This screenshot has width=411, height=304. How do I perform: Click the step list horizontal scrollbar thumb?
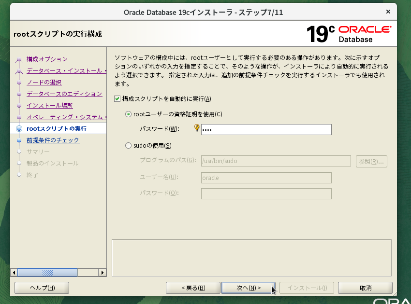(x=47, y=273)
